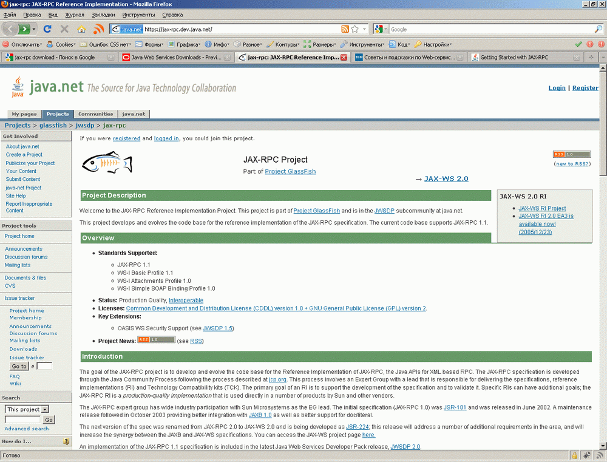Click glassfish in the breadcrumb
This screenshot has width=607, height=462.
coord(53,125)
